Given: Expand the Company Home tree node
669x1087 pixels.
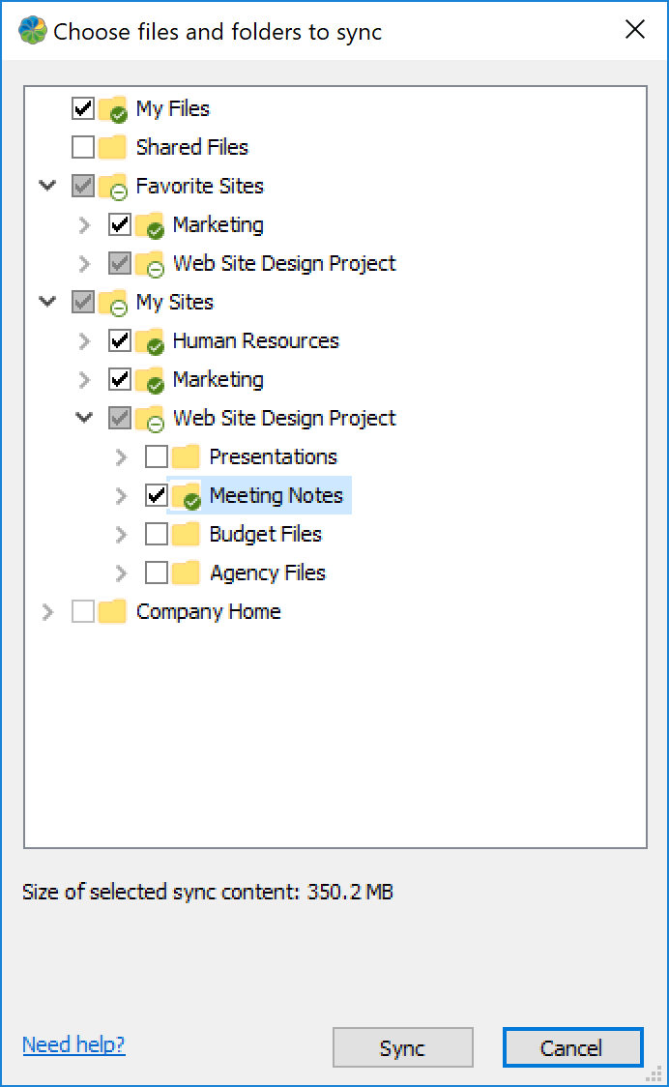Looking at the screenshot, I should point(46,611).
